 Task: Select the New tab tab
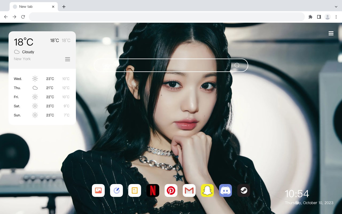[34, 7]
